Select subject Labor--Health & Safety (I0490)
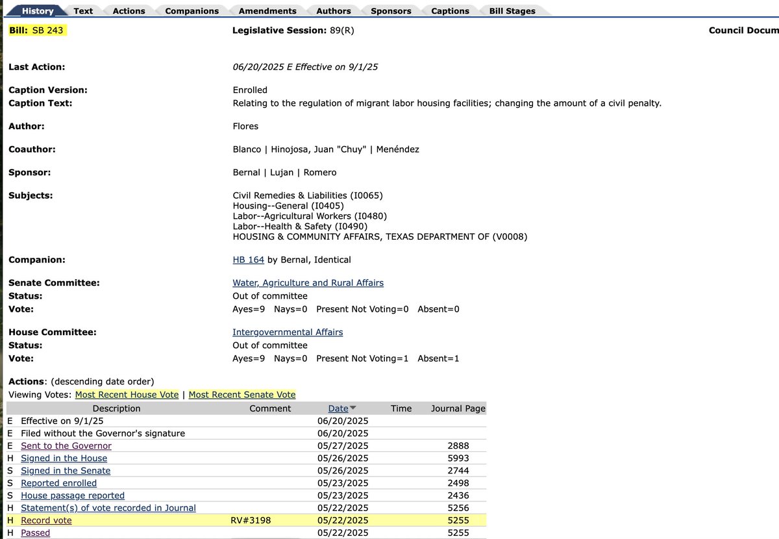The height and width of the screenshot is (539, 779). (300, 227)
